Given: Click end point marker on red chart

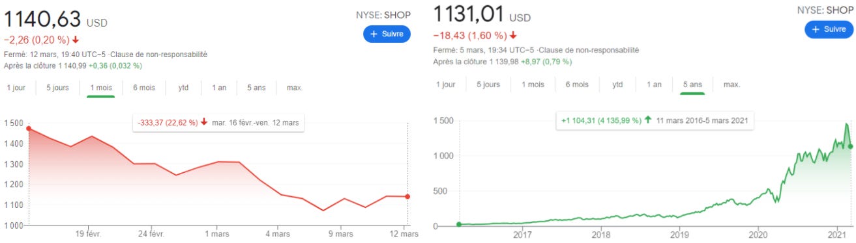Looking at the screenshot, I should pyautogui.click(x=407, y=196).
